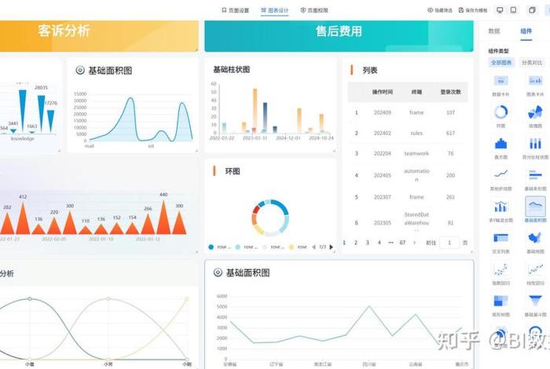
Task: Go back in donut legend with left arrow
Action: (x=313, y=247)
